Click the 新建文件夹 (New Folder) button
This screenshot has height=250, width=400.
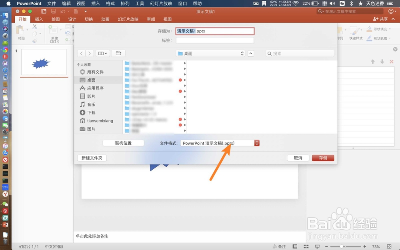click(92, 158)
